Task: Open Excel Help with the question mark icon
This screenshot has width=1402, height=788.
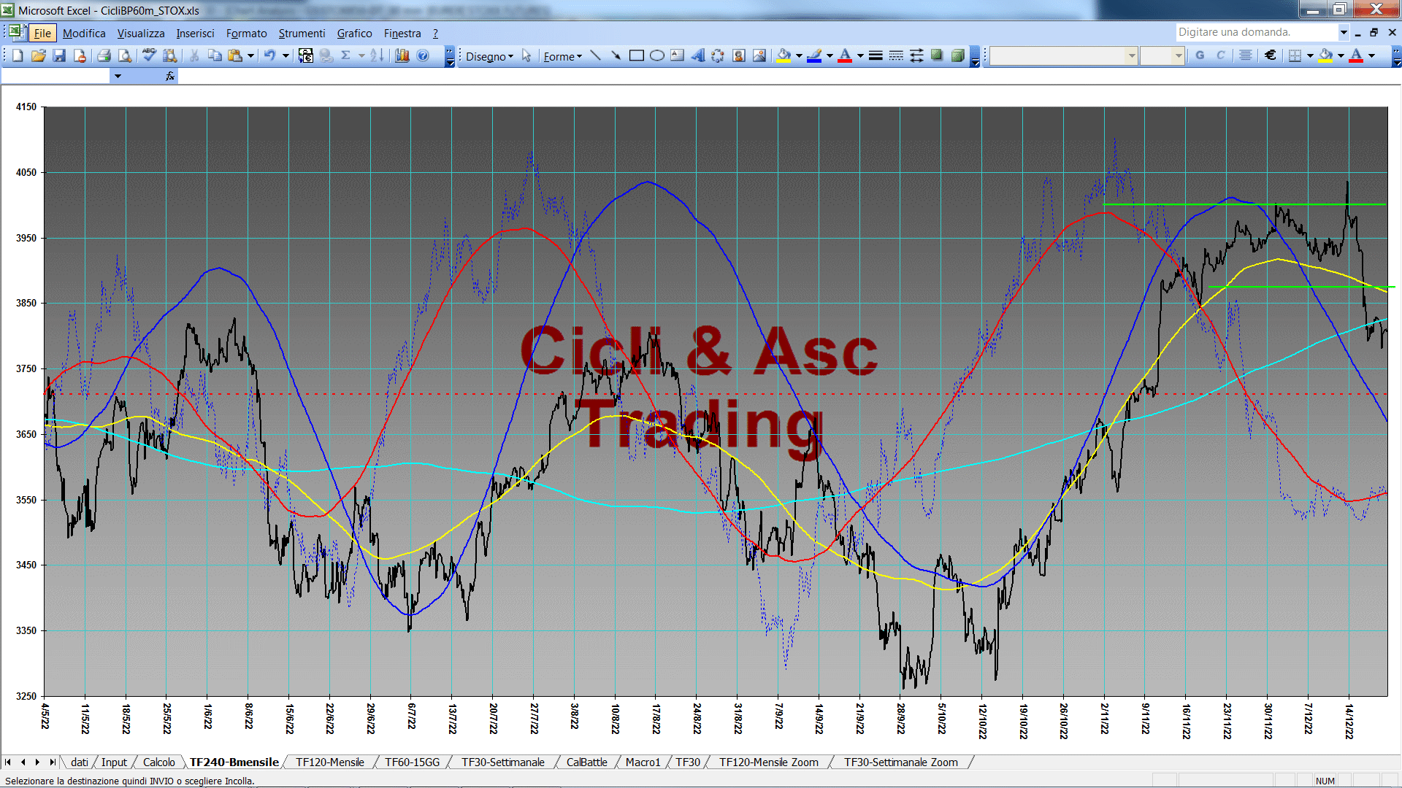Action: pos(423,55)
